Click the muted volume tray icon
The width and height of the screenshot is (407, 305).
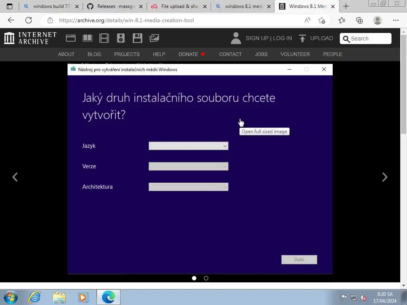click(x=363, y=297)
